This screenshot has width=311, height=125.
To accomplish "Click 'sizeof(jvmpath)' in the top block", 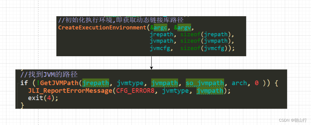I will [x=206, y=41].
